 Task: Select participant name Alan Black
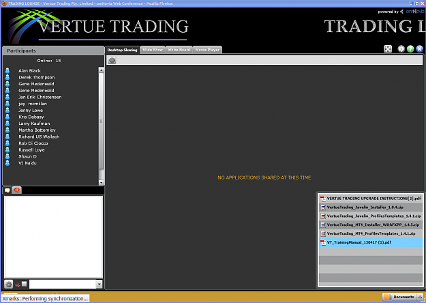pyautogui.click(x=29, y=71)
